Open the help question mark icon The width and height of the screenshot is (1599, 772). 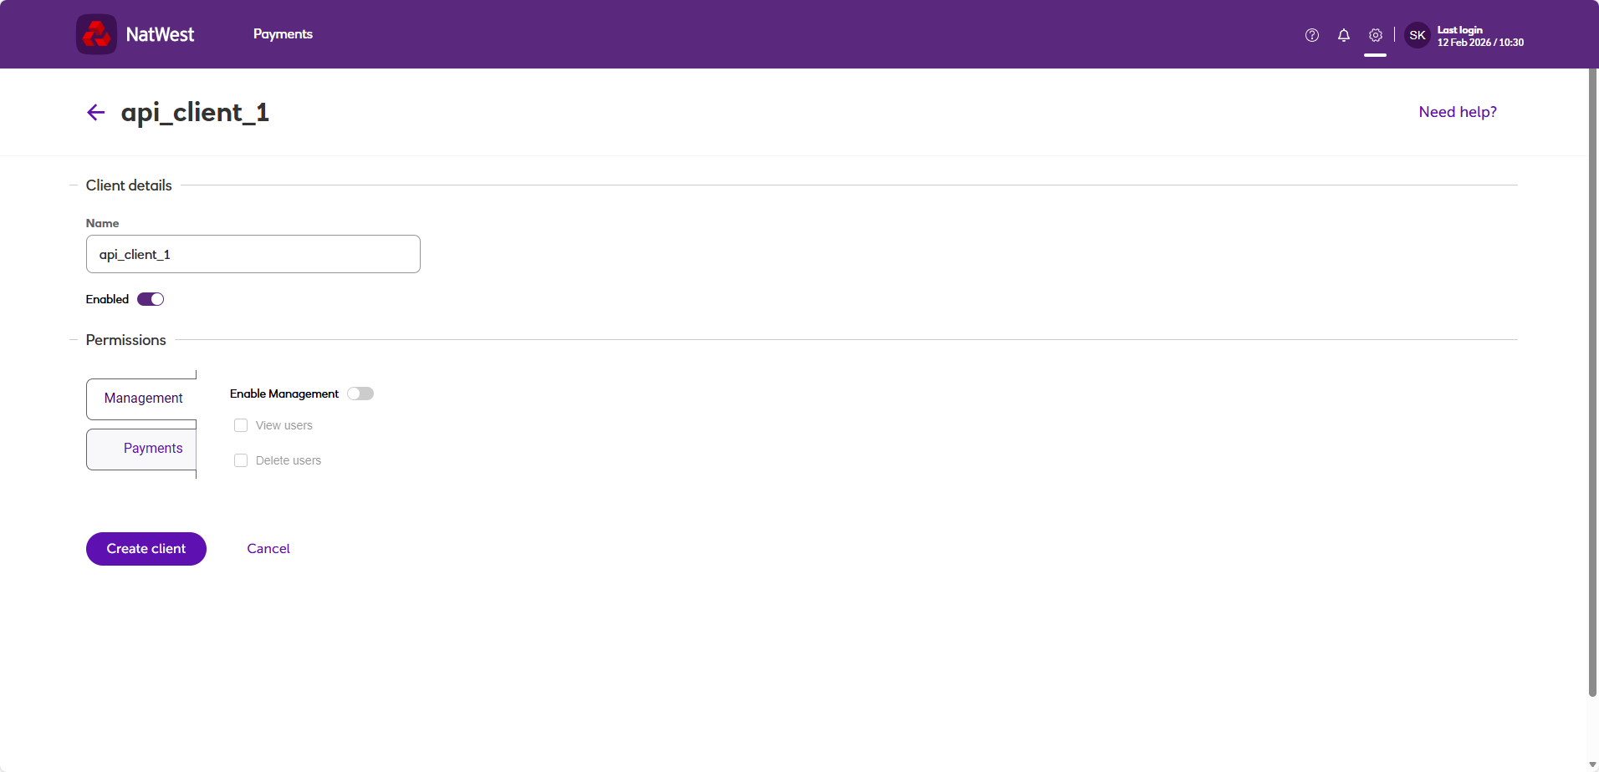(x=1312, y=35)
